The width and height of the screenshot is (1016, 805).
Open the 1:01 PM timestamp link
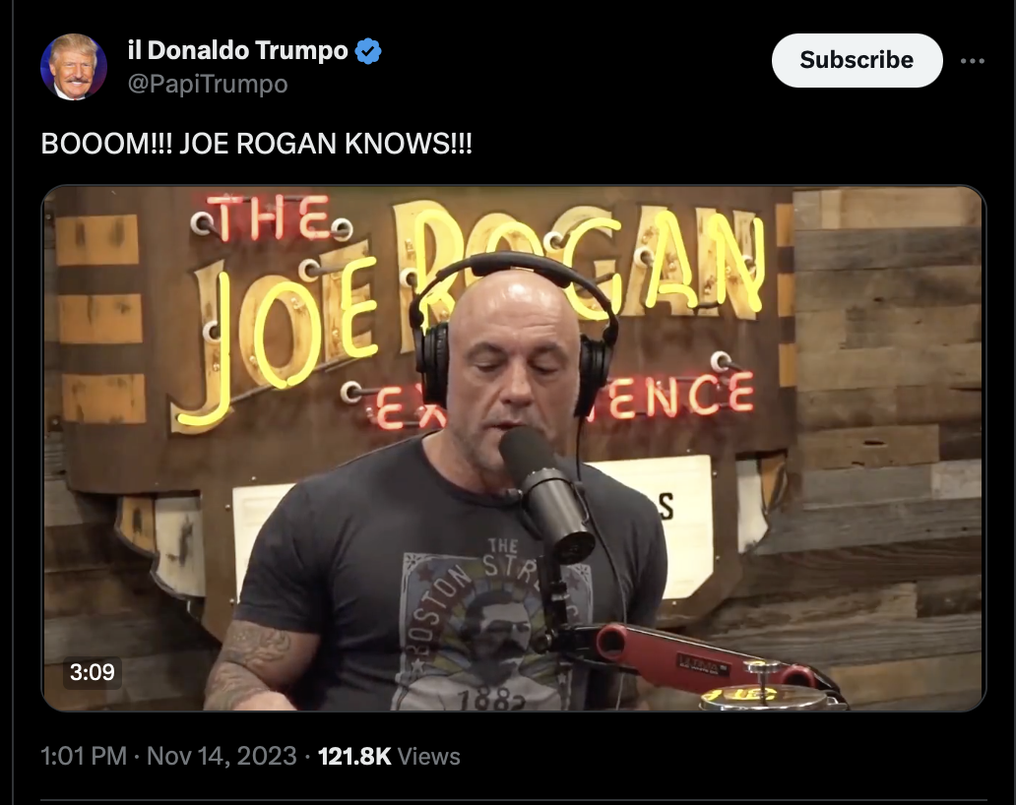click(x=84, y=757)
